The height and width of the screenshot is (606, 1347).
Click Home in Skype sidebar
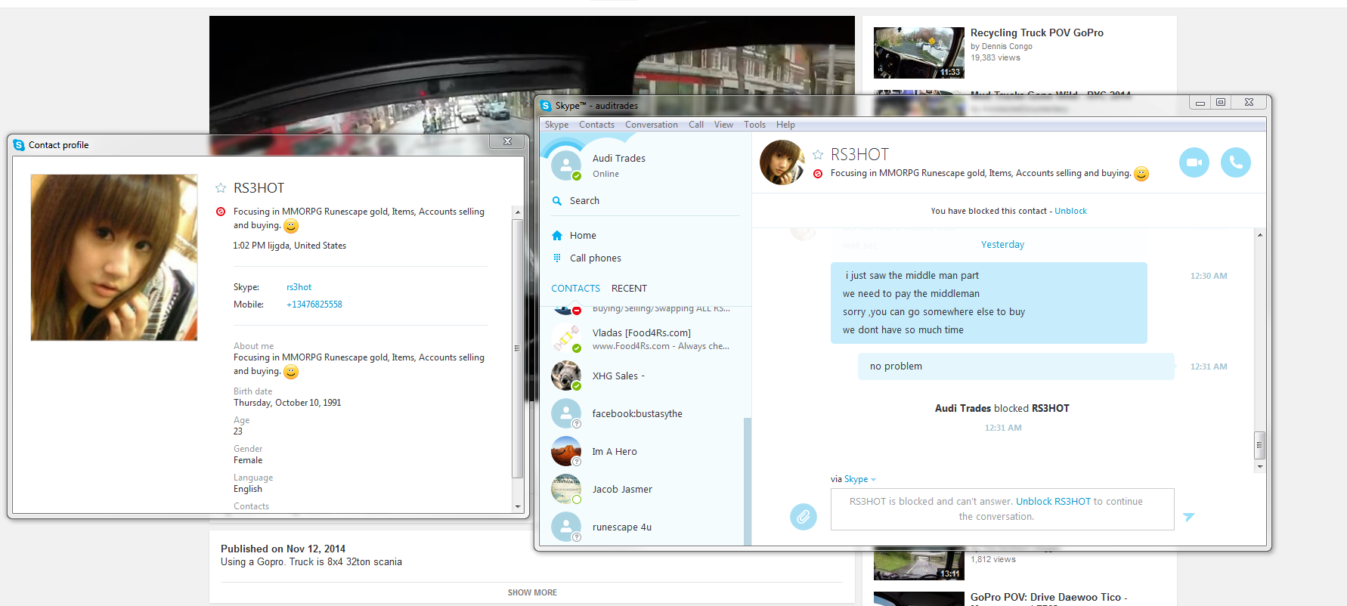[583, 236]
